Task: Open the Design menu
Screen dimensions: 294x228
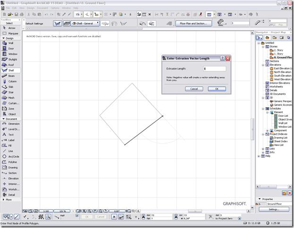Action: 31,8
